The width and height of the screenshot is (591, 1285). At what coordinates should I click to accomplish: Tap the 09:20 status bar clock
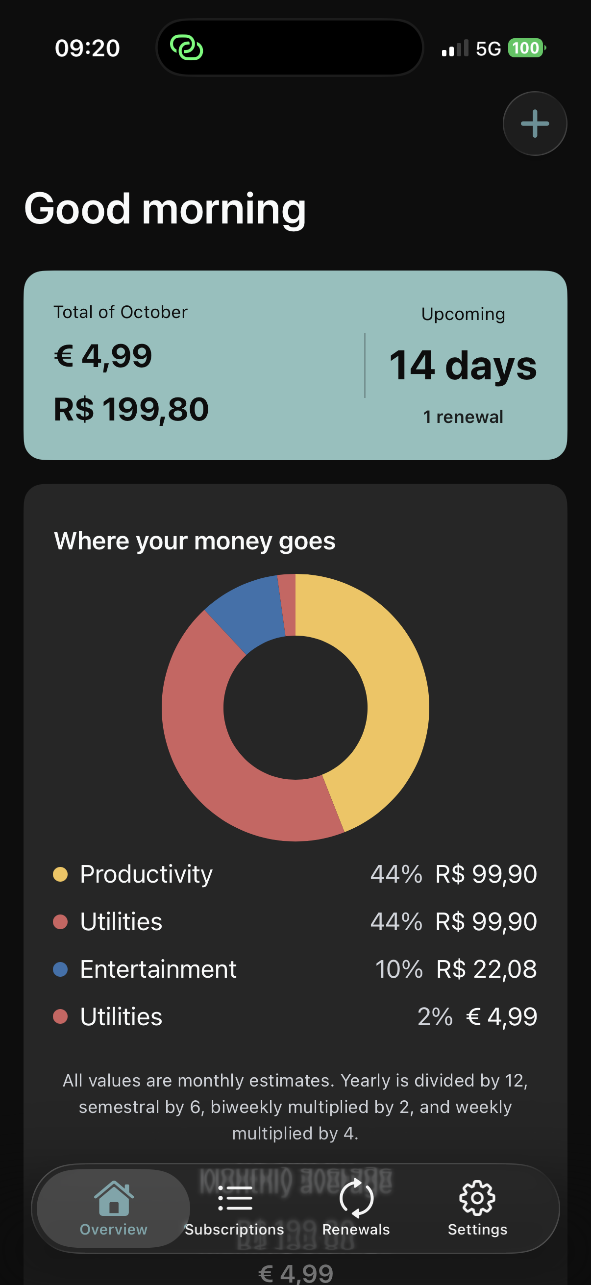[x=87, y=49]
